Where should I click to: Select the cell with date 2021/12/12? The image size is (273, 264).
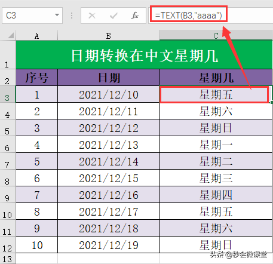[109, 128]
